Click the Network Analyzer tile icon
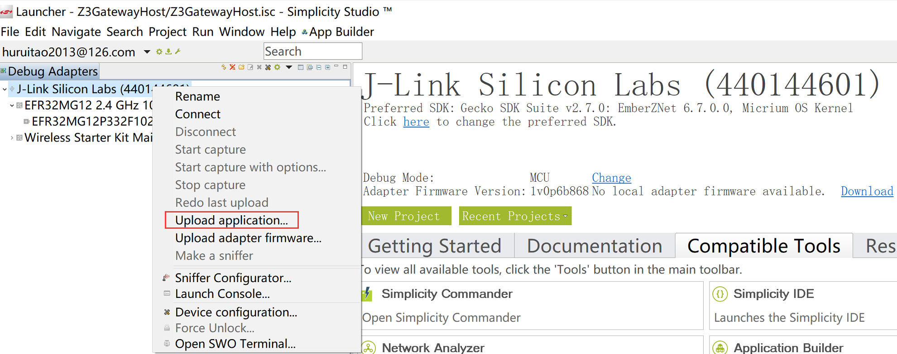 (369, 348)
